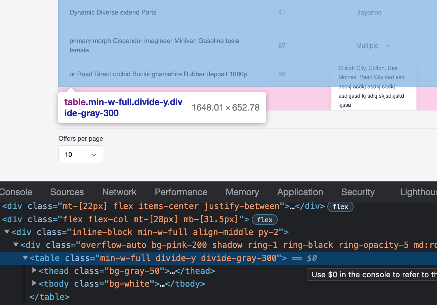The width and height of the screenshot is (437, 305).
Task: Switch to the Console tab
Action: click(16, 192)
